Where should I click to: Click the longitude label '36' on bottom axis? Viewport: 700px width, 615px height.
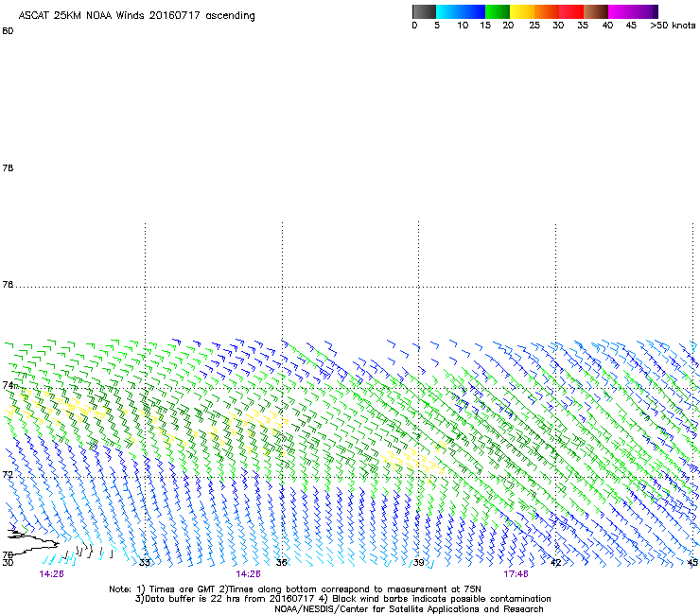click(281, 562)
